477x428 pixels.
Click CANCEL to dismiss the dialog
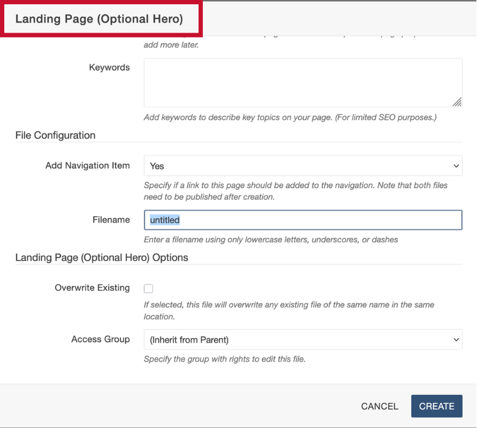click(379, 406)
